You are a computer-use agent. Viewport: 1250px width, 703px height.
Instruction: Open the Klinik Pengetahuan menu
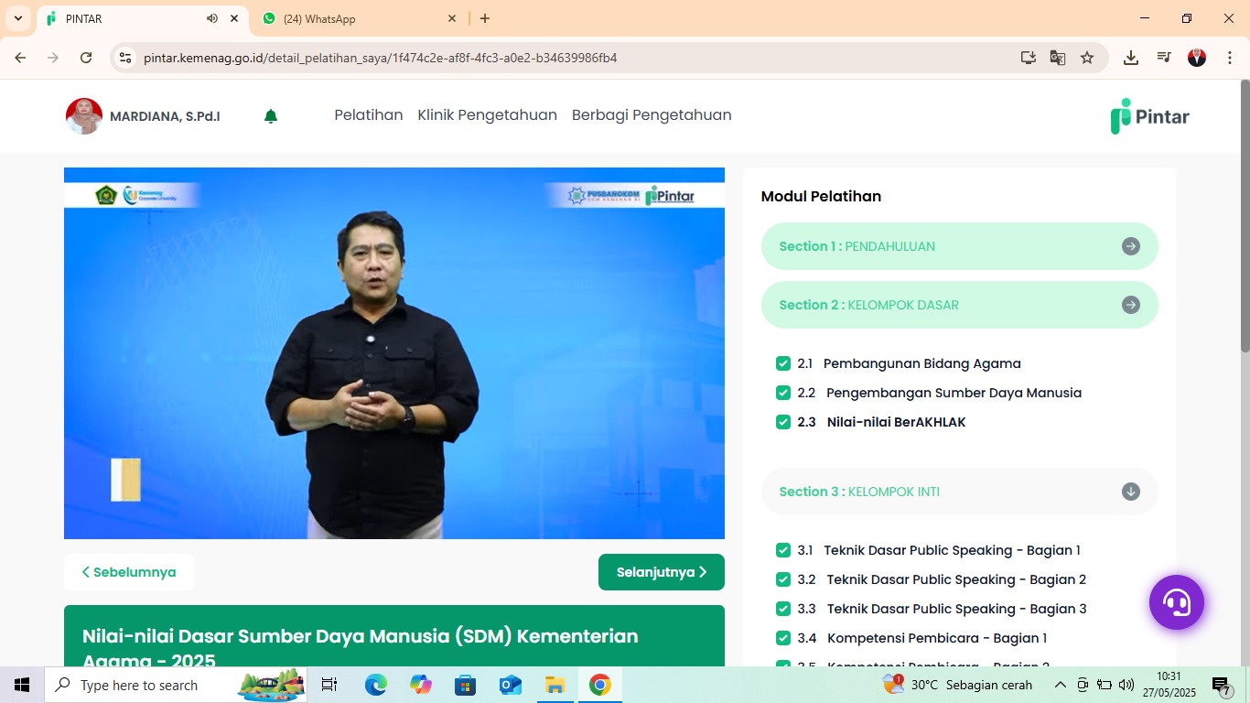coord(487,115)
